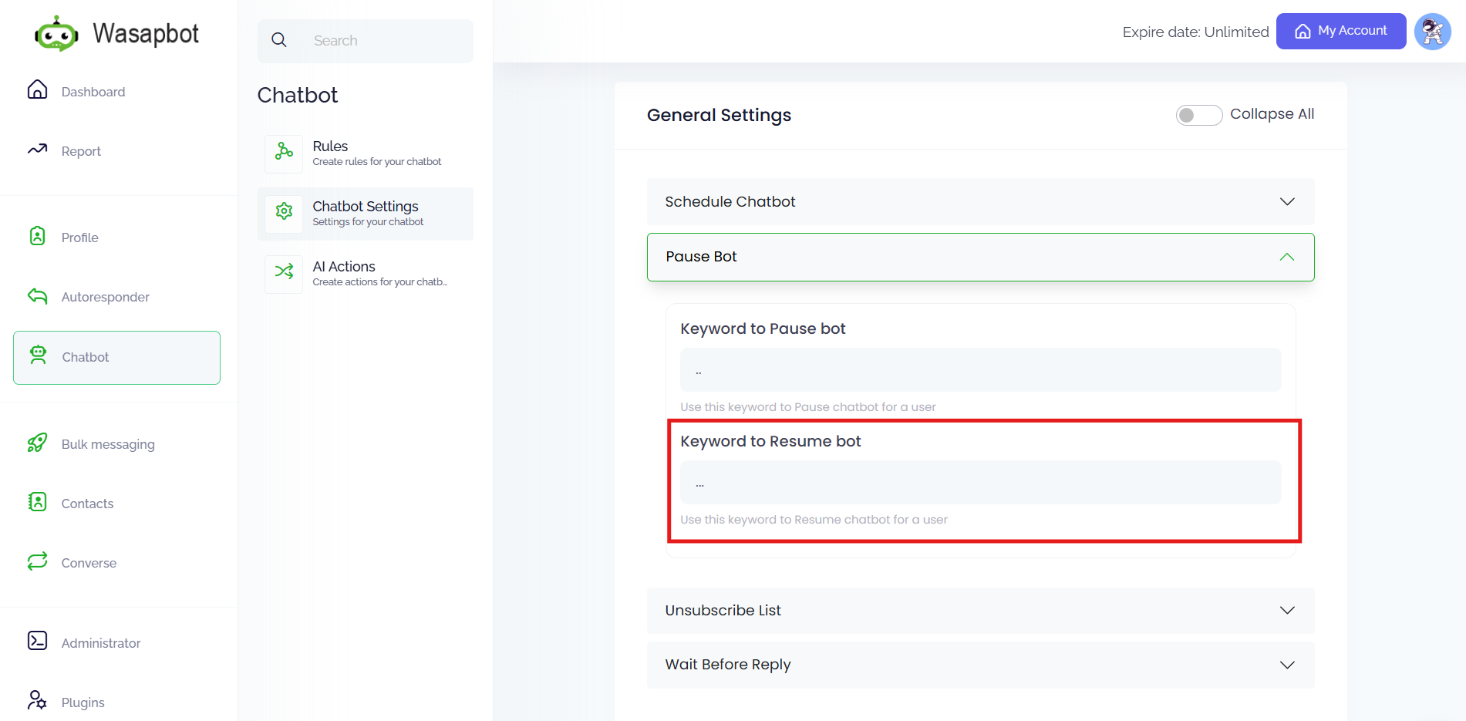The width and height of the screenshot is (1466, 721).
Task: Click the Chatbot panel heading
Action: coord(298,95)
